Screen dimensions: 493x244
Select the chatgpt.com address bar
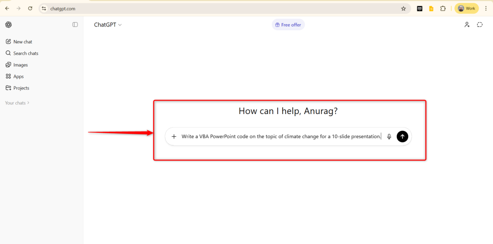coord(224,9)
